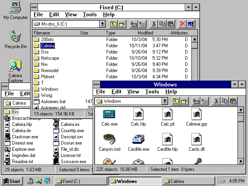Sort by the Modified column header

click(x=153, y=33)
